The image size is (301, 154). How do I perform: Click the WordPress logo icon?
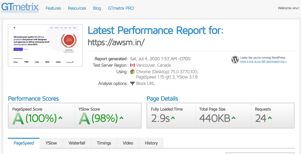235,60
